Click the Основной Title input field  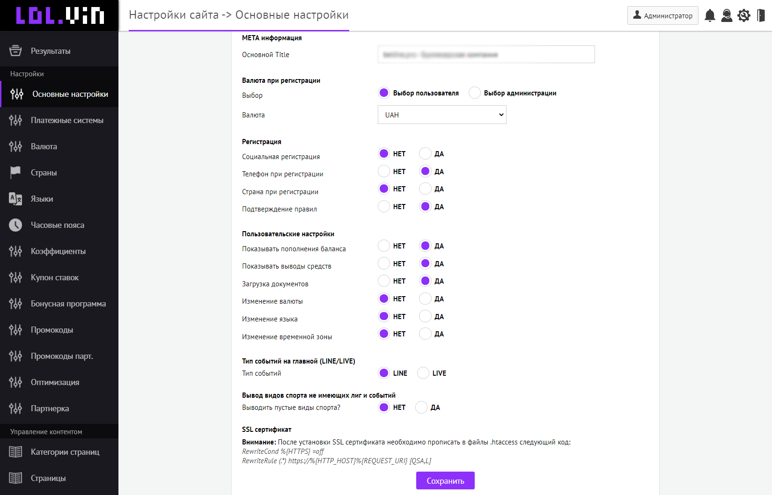(x=486, y=54)
